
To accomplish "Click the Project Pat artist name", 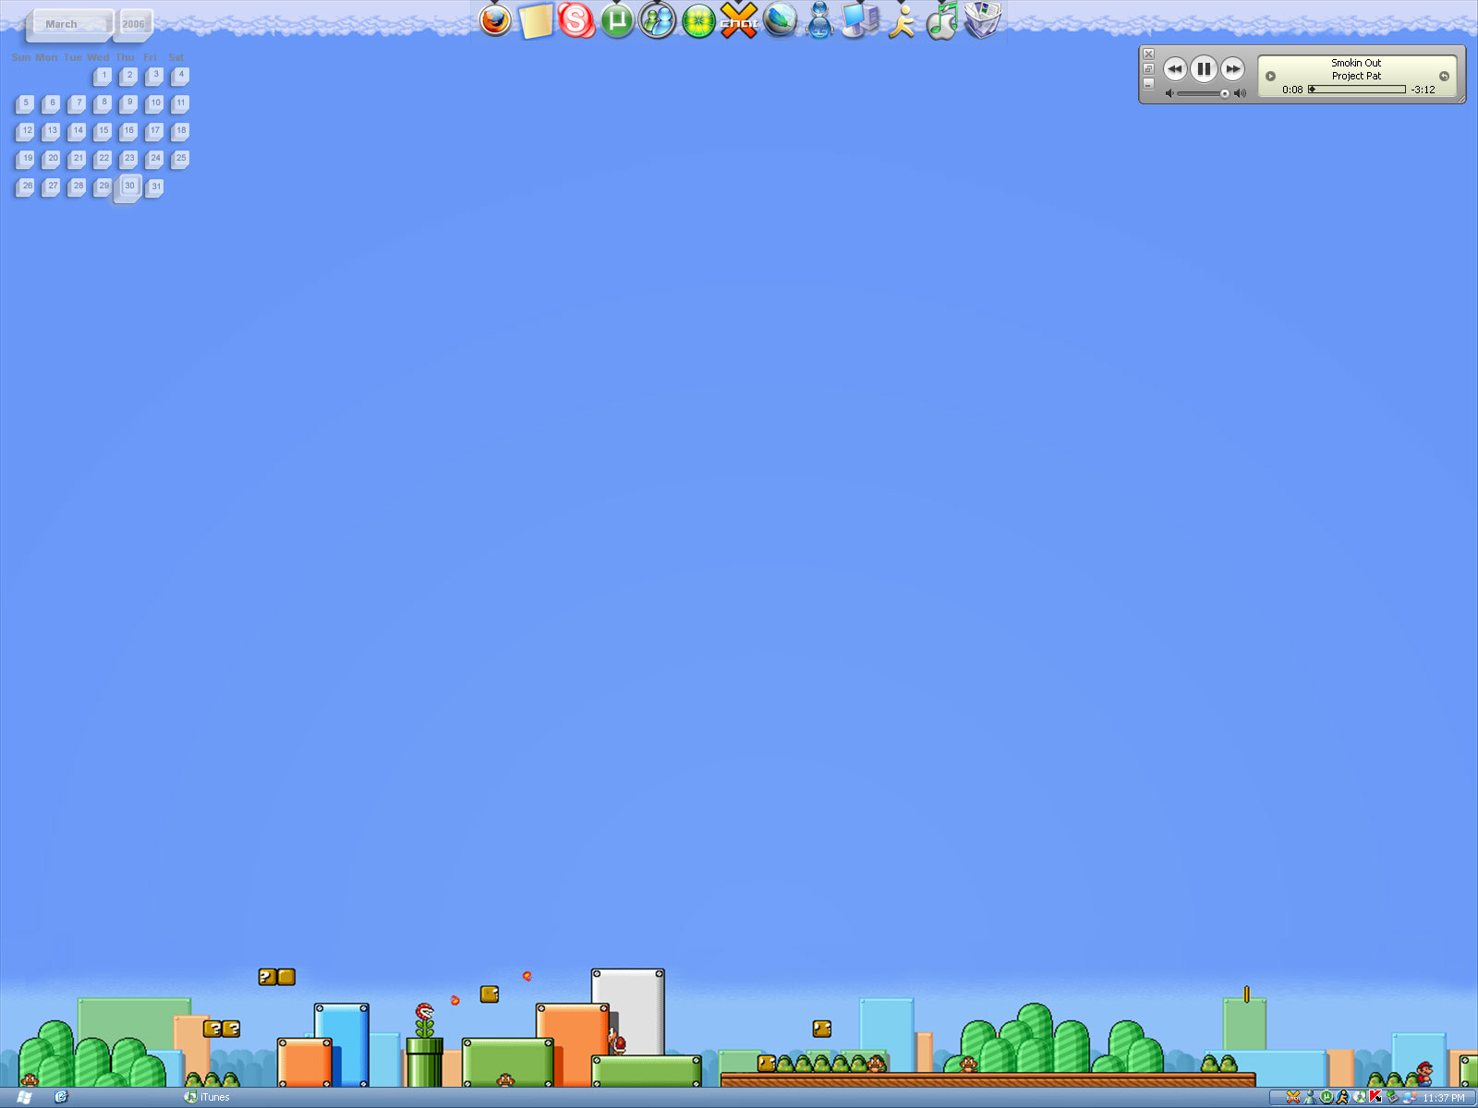I will point(1356,77).
